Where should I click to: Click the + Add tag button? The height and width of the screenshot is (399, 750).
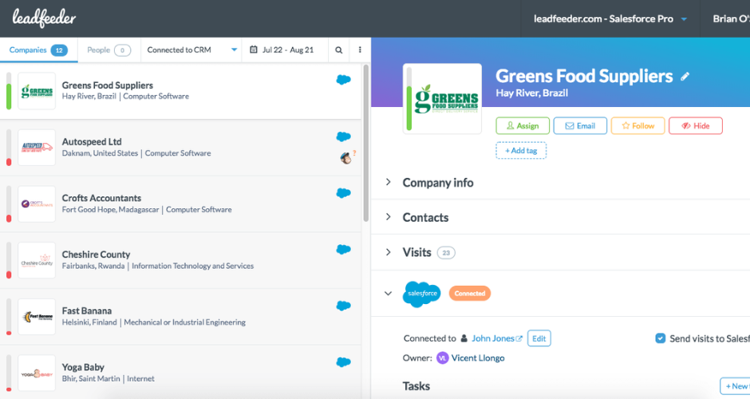click(x=521, y=150)
